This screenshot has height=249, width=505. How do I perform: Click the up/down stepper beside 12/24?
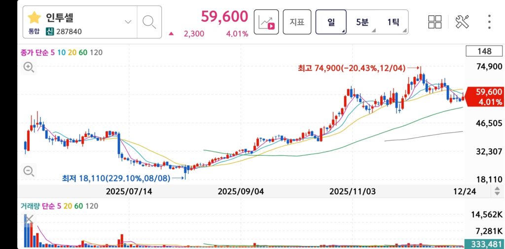pyautogui.click(x=497, y=191)
